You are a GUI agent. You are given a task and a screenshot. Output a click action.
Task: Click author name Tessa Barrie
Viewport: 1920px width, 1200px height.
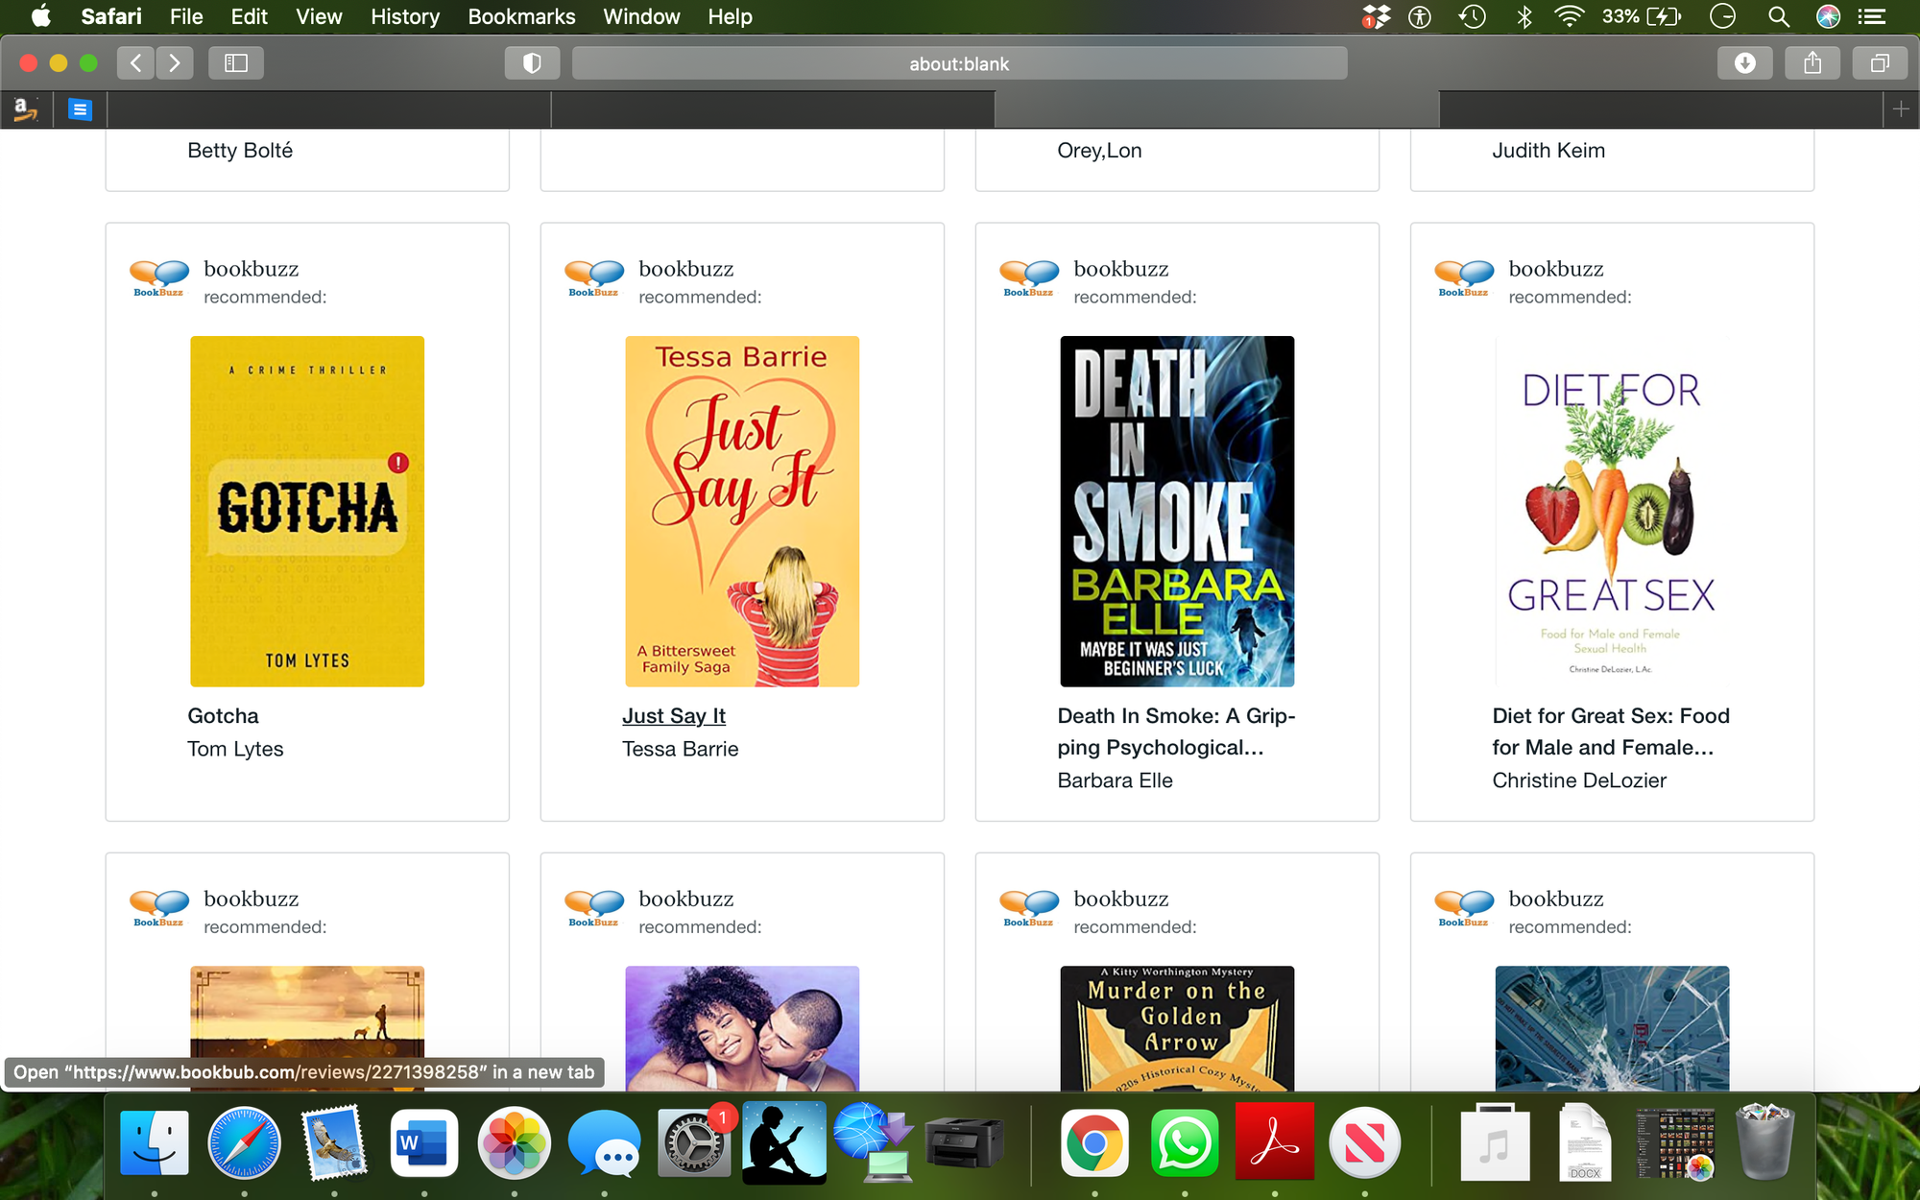[680, 749]
